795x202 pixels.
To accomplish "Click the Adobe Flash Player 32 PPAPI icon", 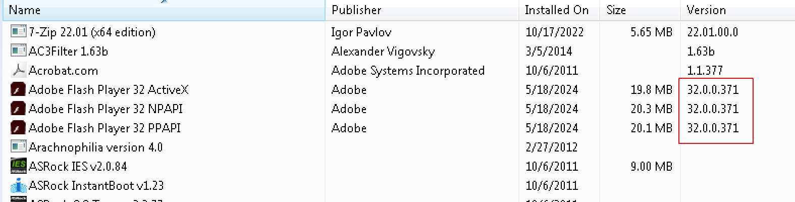I will 19,128.
